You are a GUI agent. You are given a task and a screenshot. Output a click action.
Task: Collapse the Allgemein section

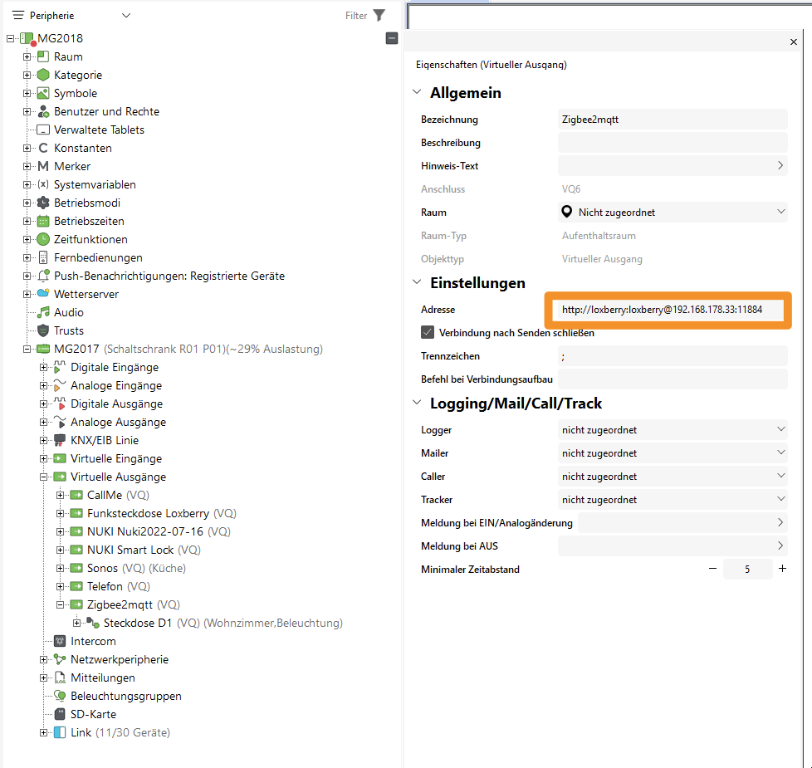417,92
